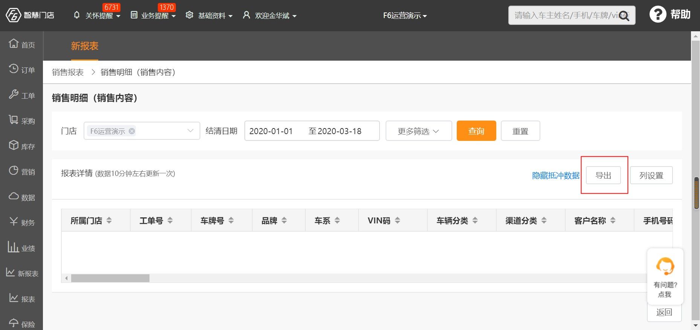
Task: Select the 新报表 tab
Action: click(x=85, y=46)
